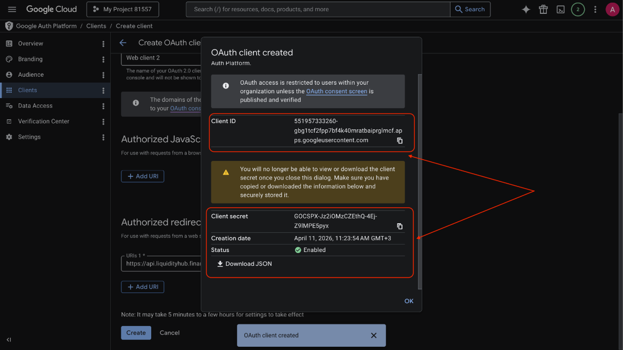Open Audience in the sidebar
The height and width of the screenshot is (350, 623).
coord(30,75)
